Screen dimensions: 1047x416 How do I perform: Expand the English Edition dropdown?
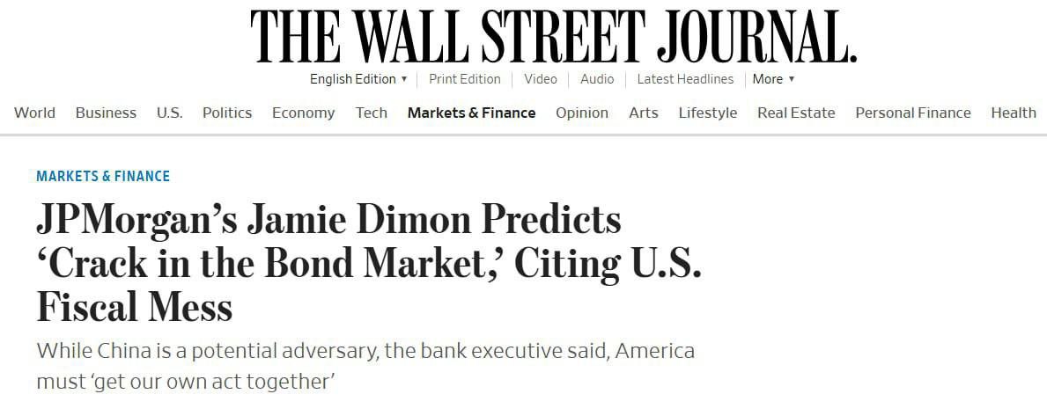tap(358, 79)
